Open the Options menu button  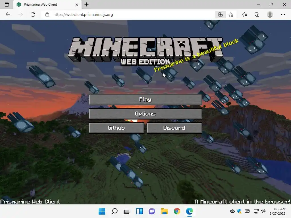(145, 114)
